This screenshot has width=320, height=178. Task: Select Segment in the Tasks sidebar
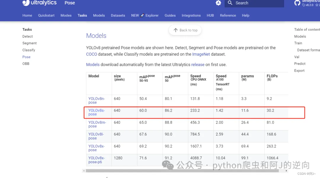click(29, 43)
